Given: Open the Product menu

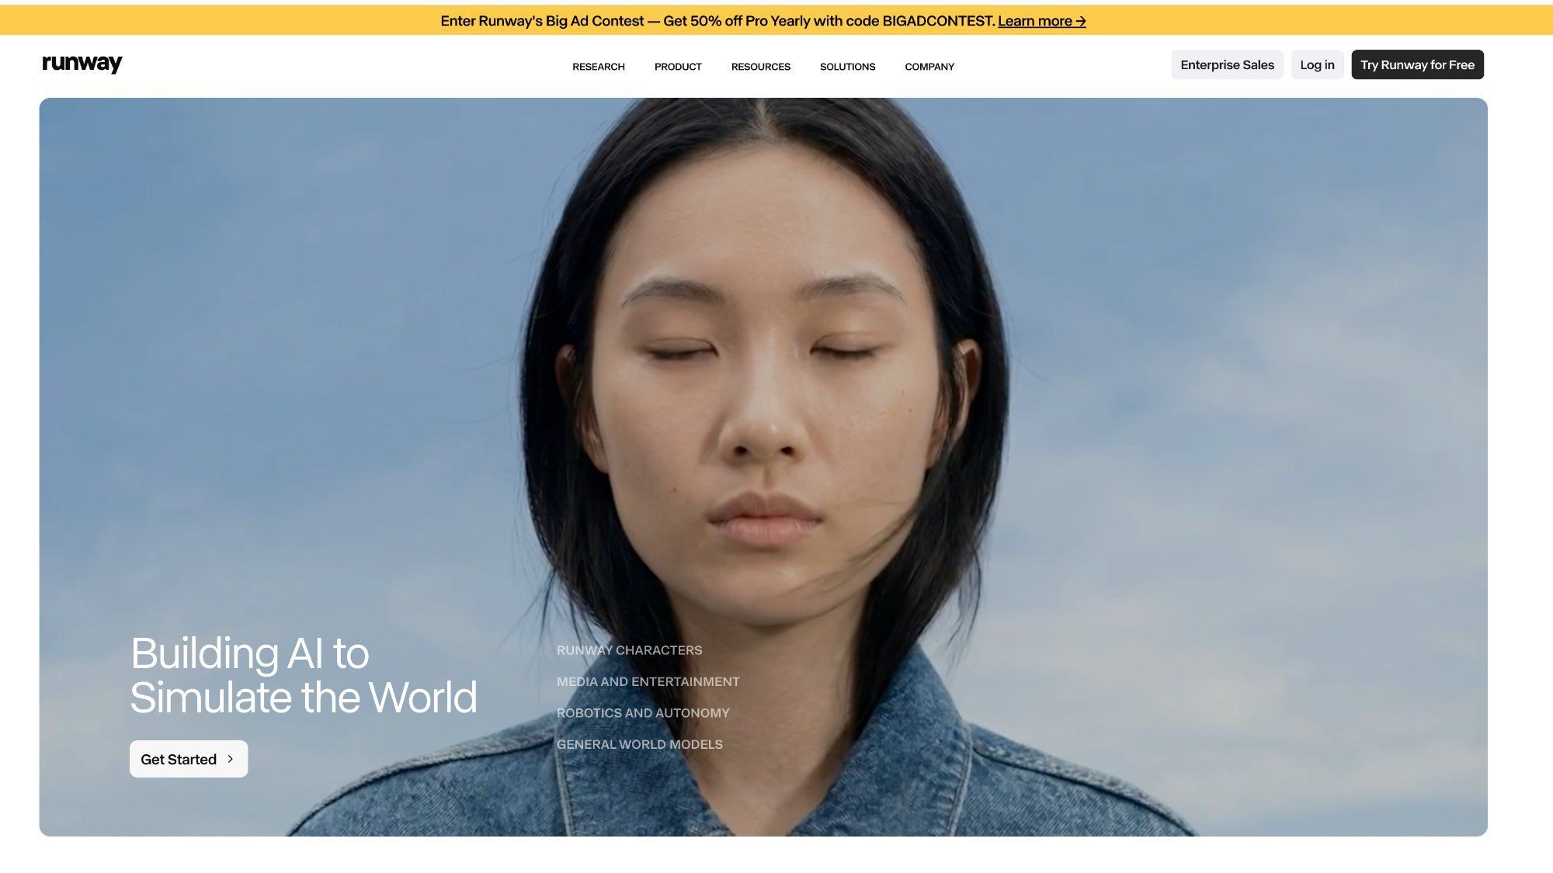Looking at the screenshot, I should pyautogui.click(x=678, y=67).
